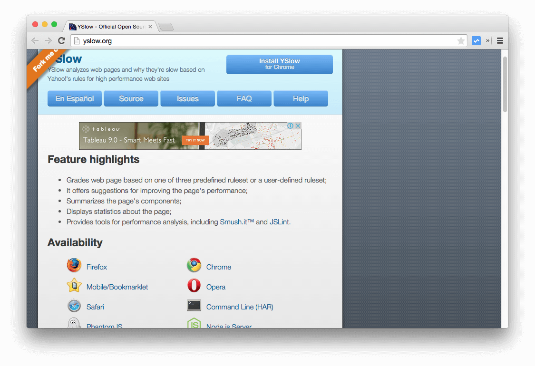Bookmark this page with the star icon
Screen dimensions: 535x366
click(461, 41)
